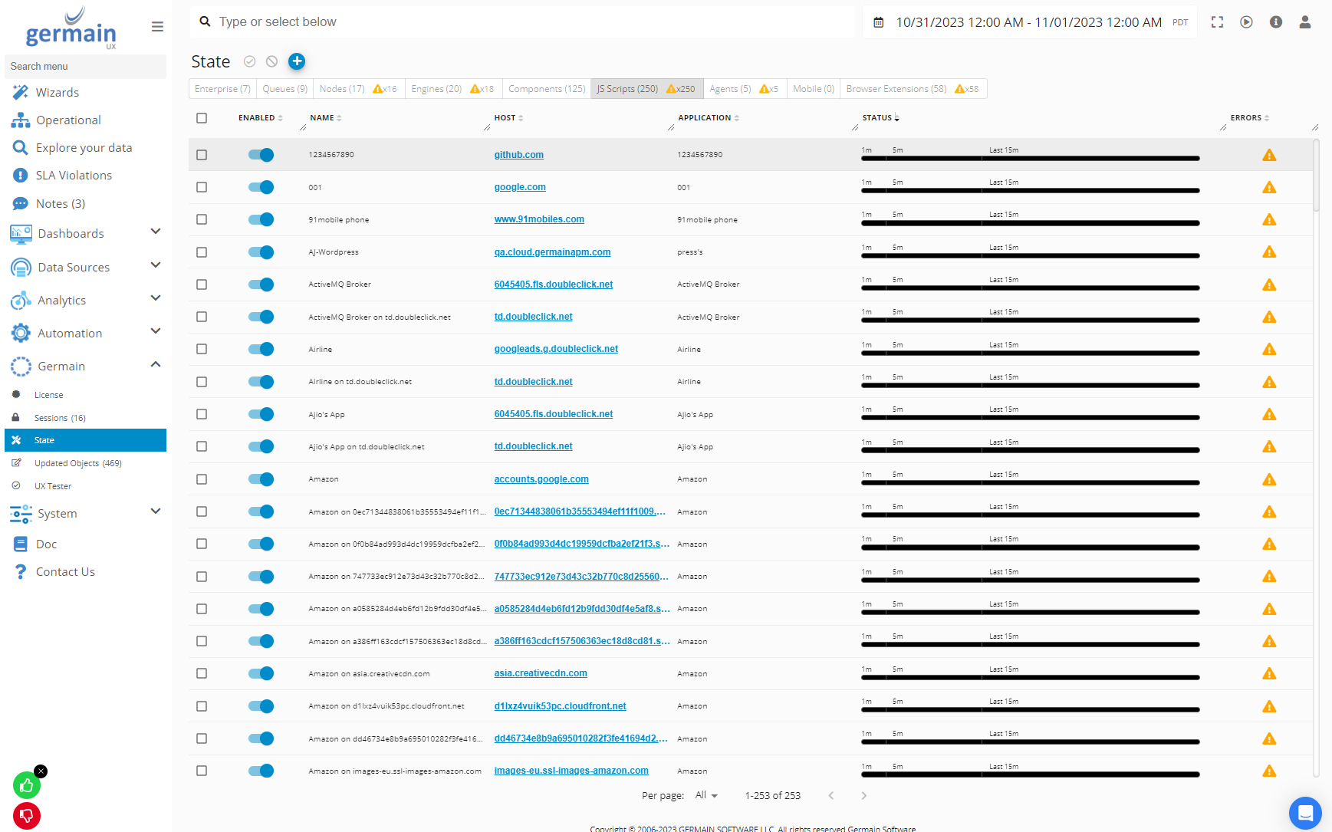Click warning icon for github.com row
The height and width of the screenshot is (832, 1332).
pos(1269,155)
